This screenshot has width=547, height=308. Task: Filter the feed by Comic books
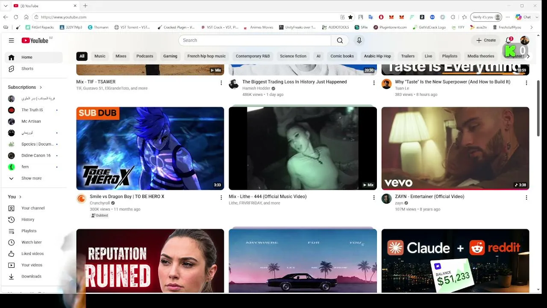(x=342, y=56)
